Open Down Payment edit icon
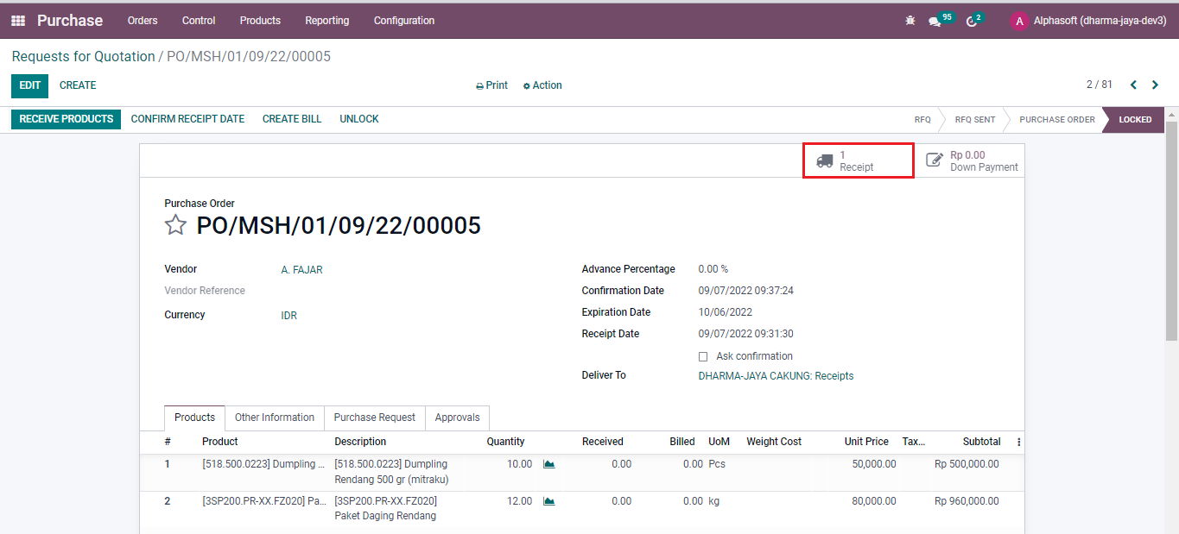This screenshot has width=1179, height=534. (x=935, y=160)
